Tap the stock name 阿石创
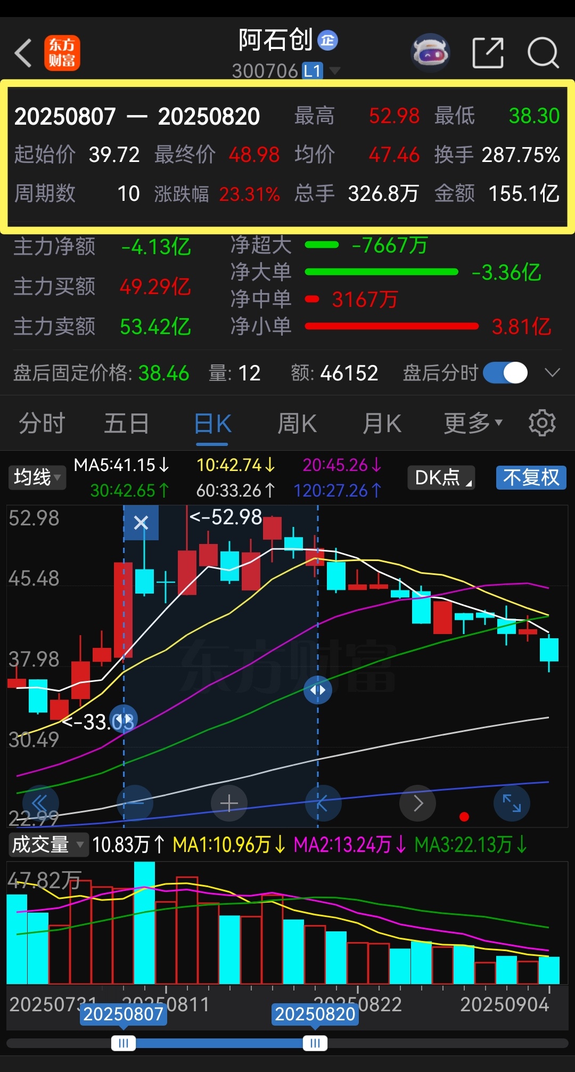575x1072 pixels. pos(276,40)
